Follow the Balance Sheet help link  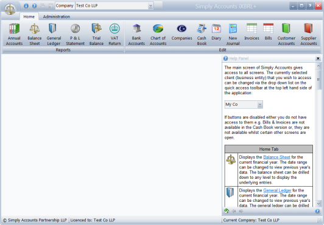276,157
